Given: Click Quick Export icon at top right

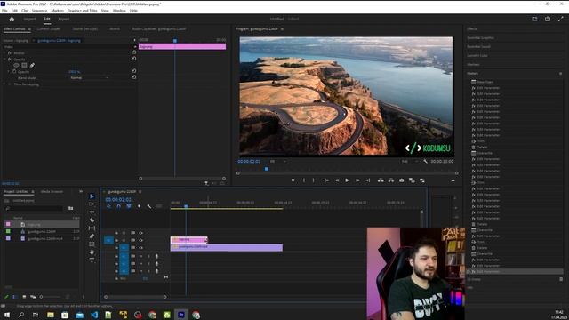Looking at the screenshot, I should [x=548, y=19].
